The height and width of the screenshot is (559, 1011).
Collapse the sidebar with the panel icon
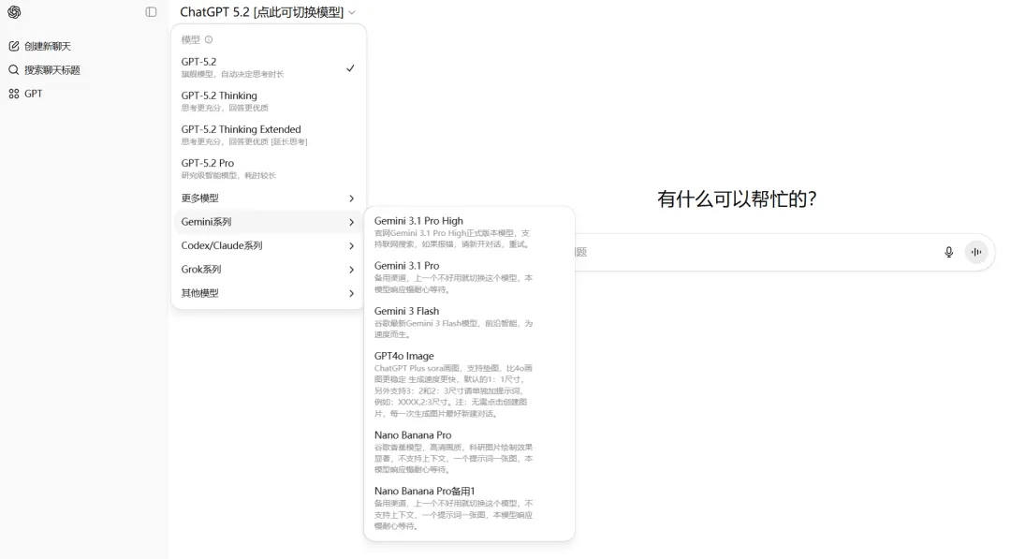[151, 11]
